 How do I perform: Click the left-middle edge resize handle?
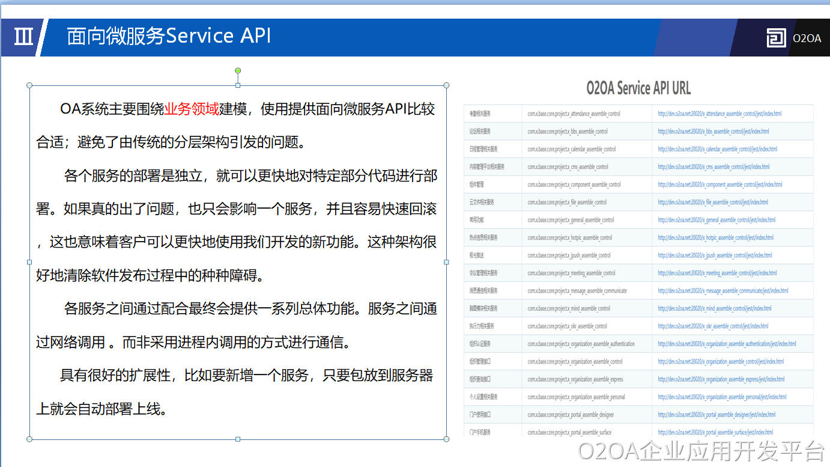click(x=29, y=262)
